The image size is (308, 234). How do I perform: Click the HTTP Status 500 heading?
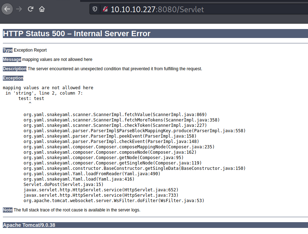[x=77, y=34]
